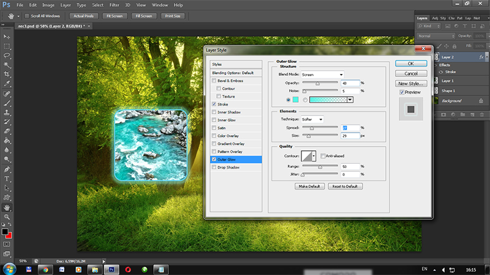Enable the Anti-aliased checkbox
Viewport: 490px width, 275px height.
(x=323, y=156)
